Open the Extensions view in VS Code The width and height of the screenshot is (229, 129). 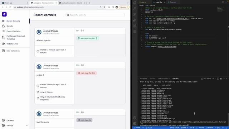point(135,26)
